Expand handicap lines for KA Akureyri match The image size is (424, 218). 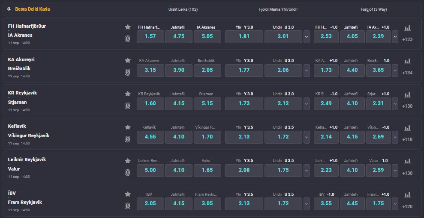395,71
